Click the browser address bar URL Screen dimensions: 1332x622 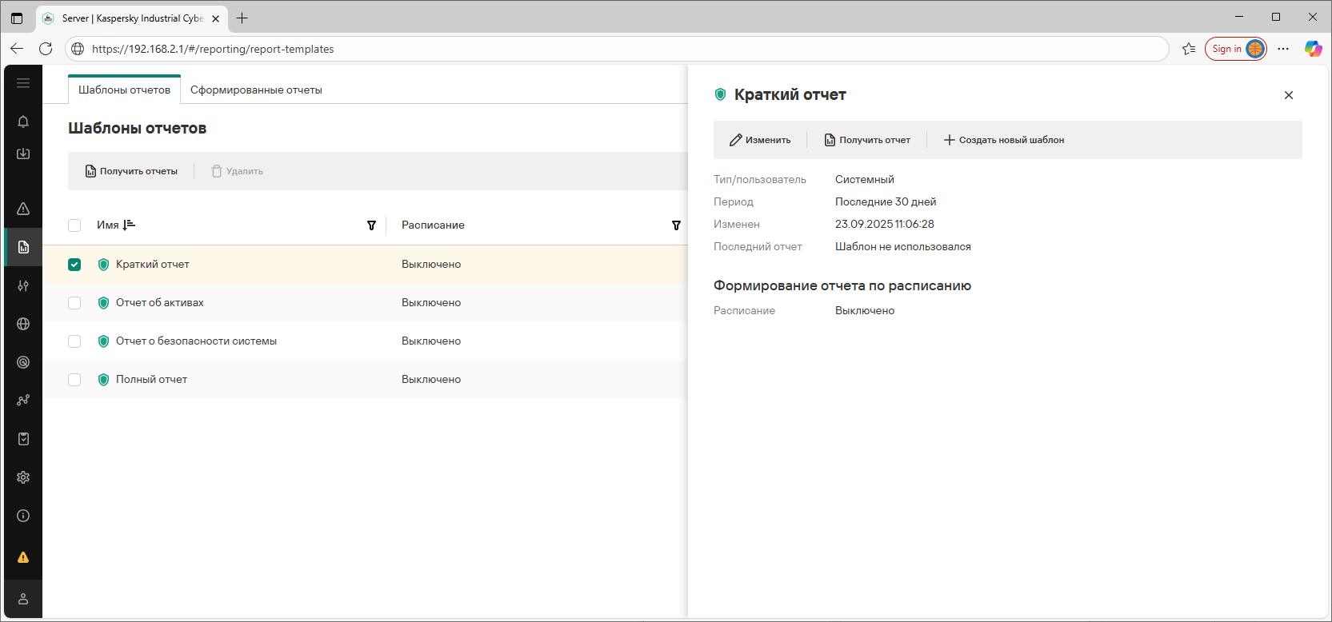213,49
